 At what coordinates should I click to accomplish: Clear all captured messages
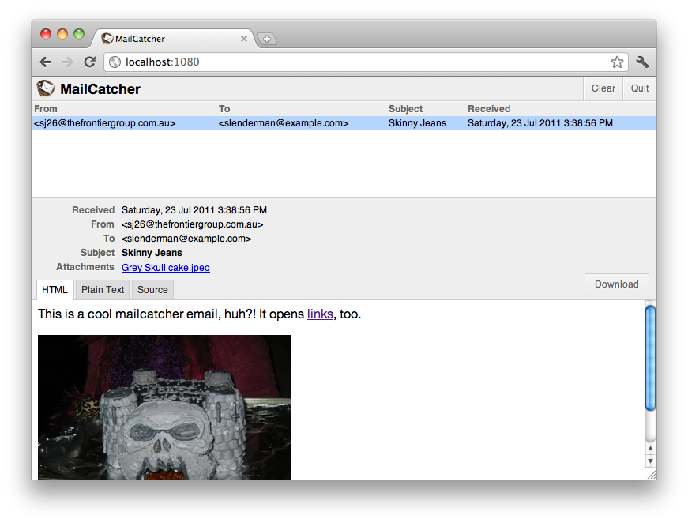click(x=602, y=88)
